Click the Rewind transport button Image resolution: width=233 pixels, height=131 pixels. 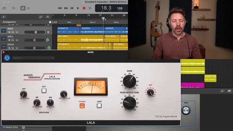(60, 8)
